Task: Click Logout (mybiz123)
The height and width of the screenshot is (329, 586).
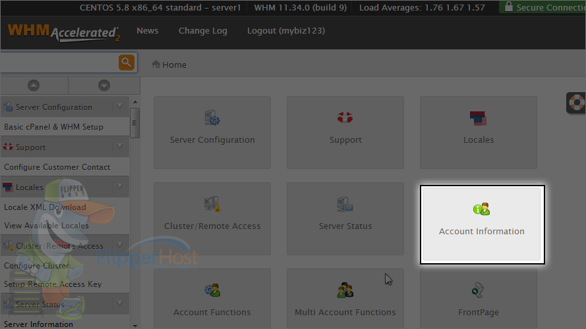Action: pos(286,30)
